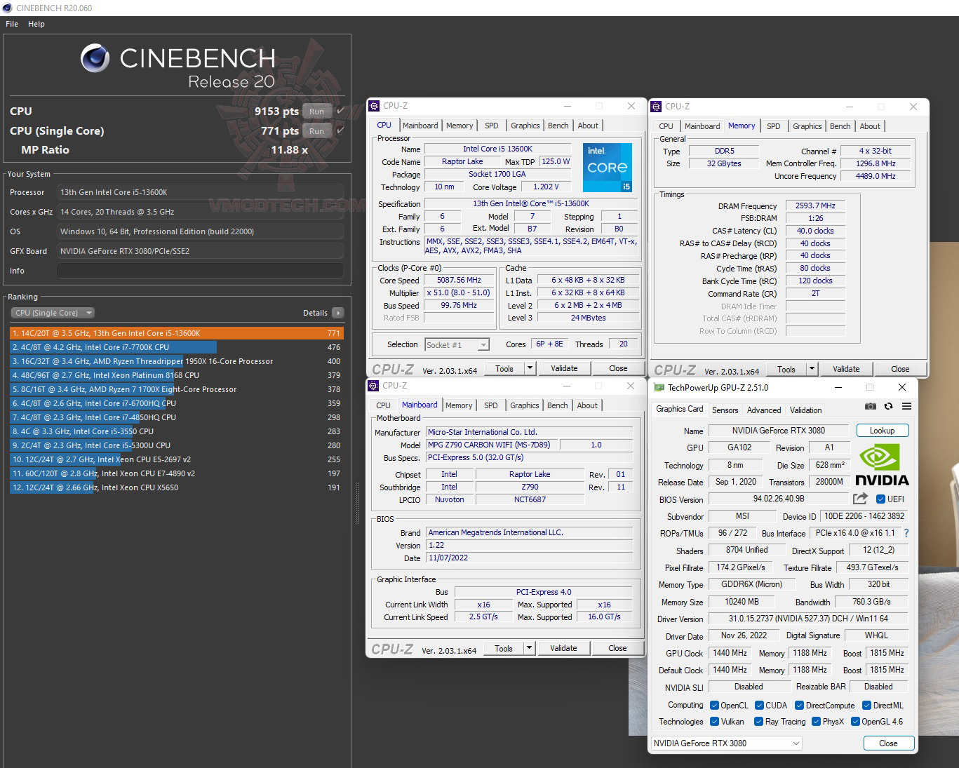
Task: Click the Info field under Your System
Action: [x=200, y=271]
